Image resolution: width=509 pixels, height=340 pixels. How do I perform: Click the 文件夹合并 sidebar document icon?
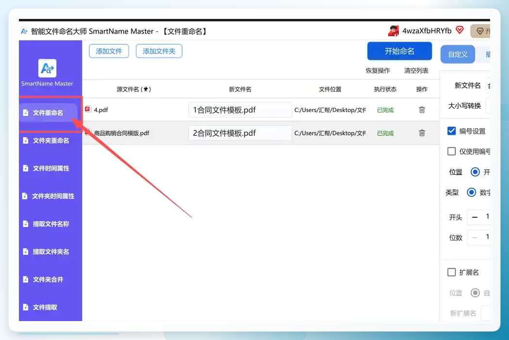coord(26,279)
